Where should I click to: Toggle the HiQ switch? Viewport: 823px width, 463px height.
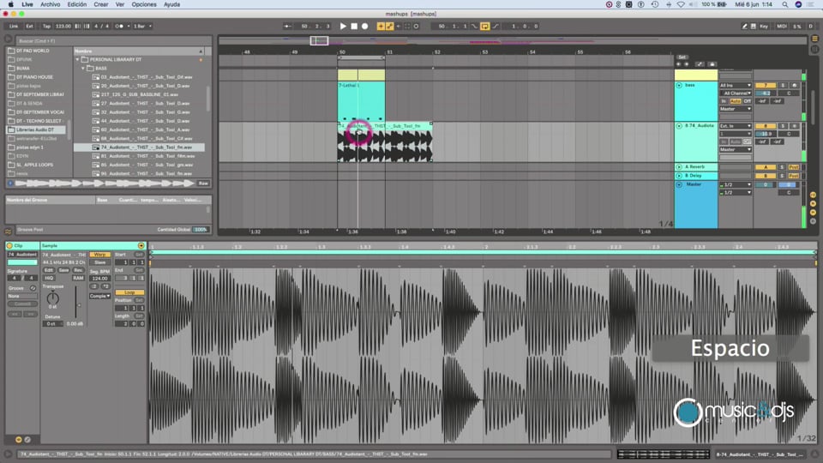tap(49, 278)
